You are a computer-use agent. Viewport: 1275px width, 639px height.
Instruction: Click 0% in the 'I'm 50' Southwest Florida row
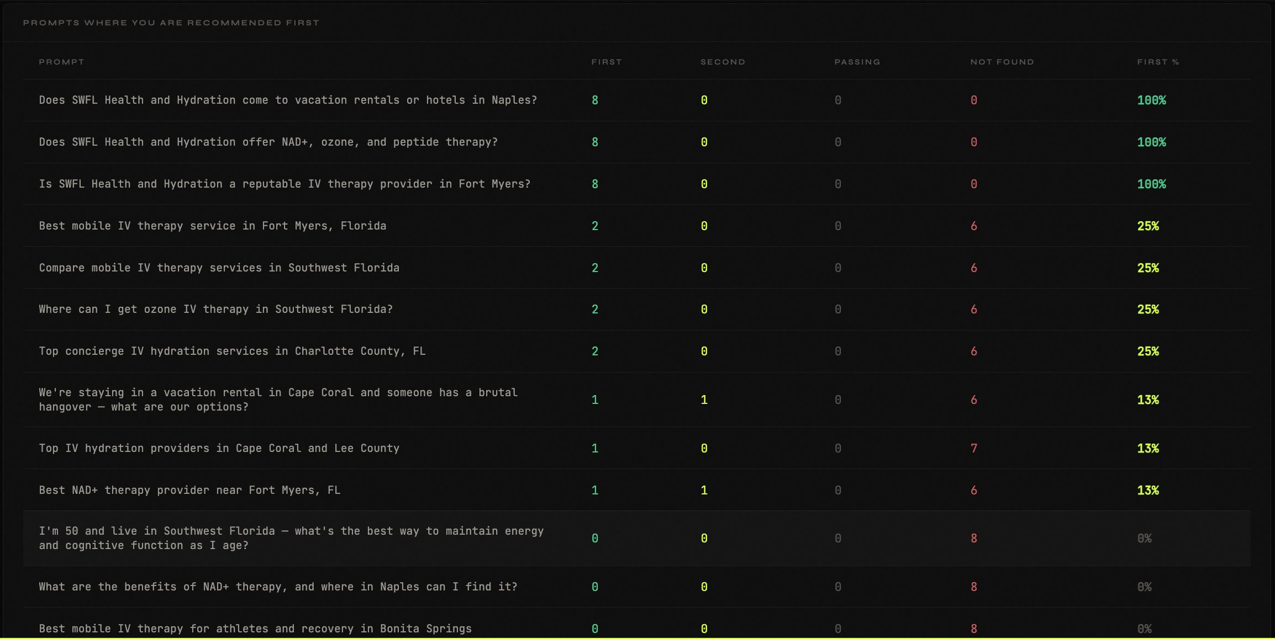1145,538
